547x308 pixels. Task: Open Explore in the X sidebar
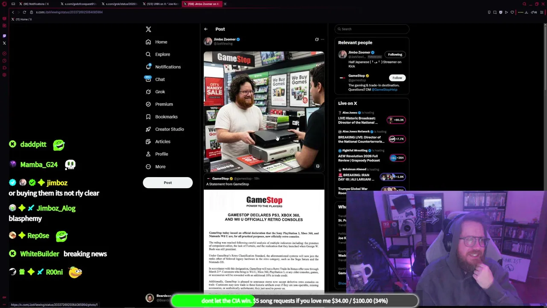point(158,54)
